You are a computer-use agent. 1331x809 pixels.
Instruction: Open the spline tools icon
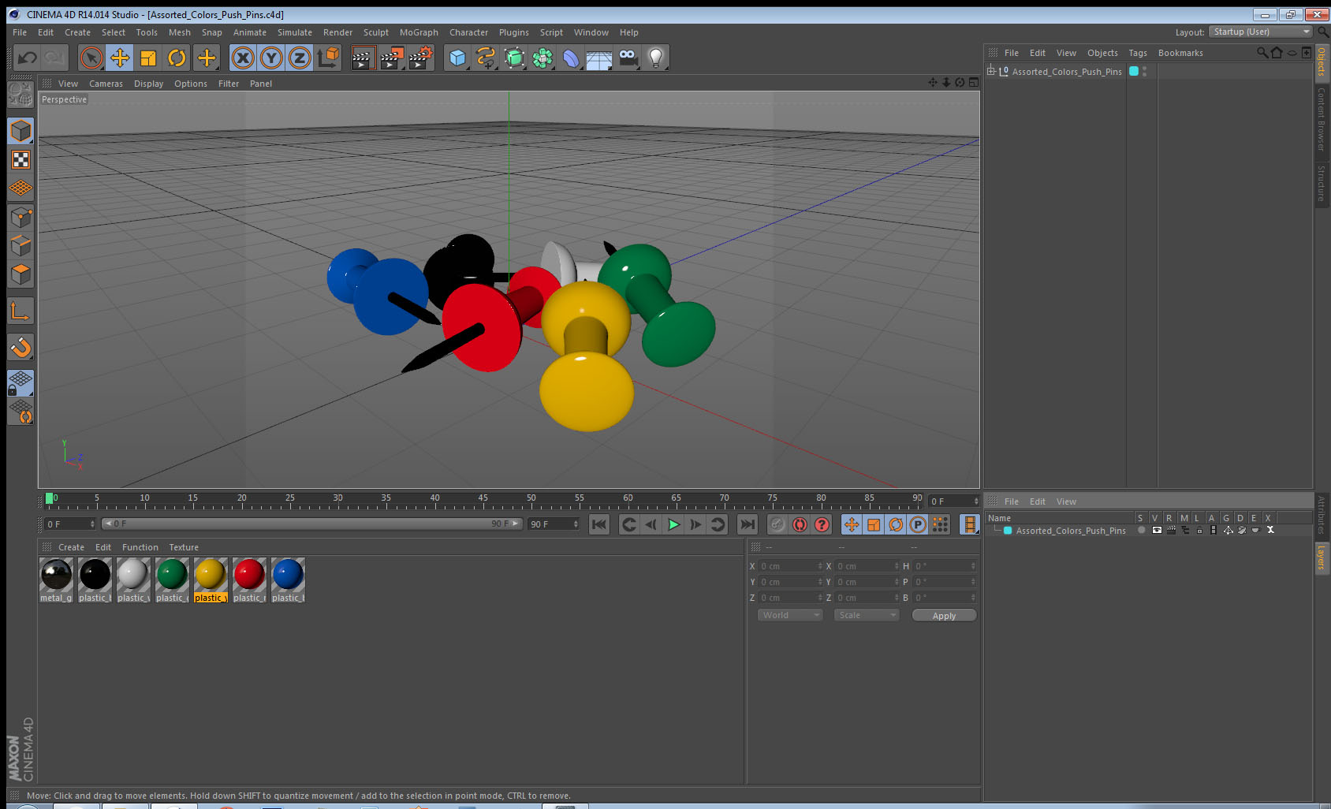486,58
